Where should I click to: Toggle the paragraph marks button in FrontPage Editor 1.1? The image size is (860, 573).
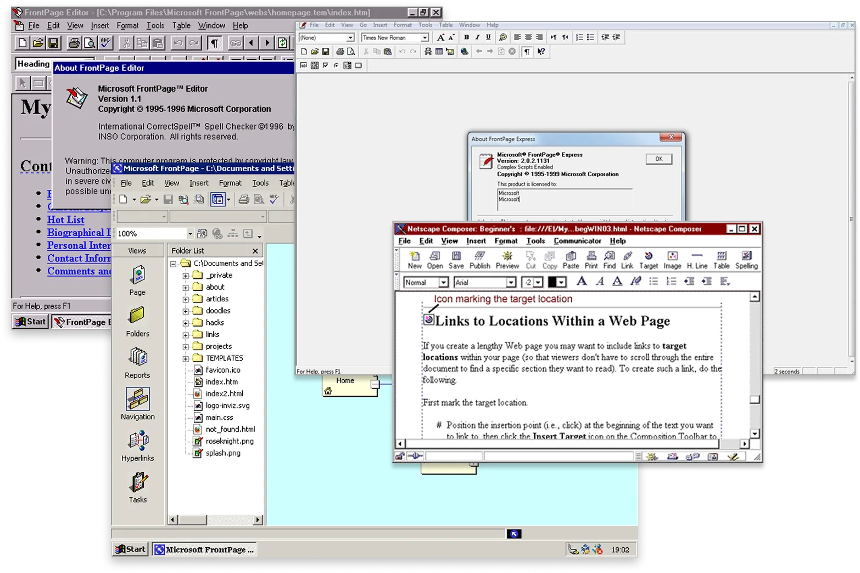point(214,43)
